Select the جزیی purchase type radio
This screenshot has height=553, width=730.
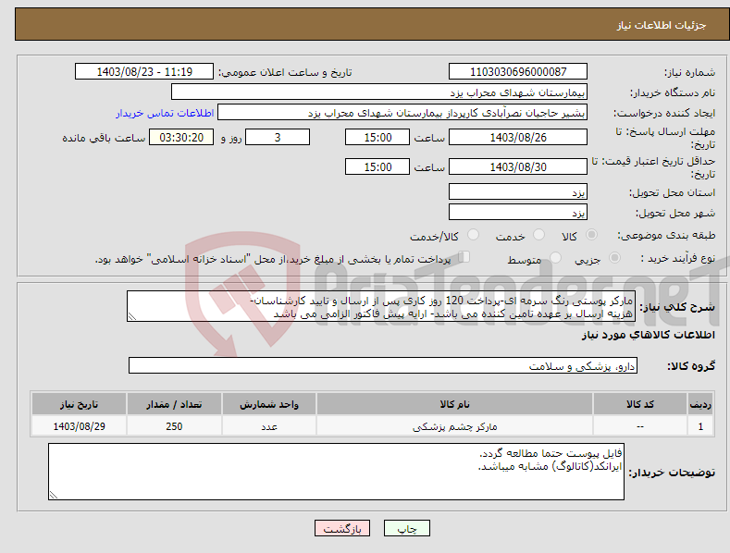[614, 257]
